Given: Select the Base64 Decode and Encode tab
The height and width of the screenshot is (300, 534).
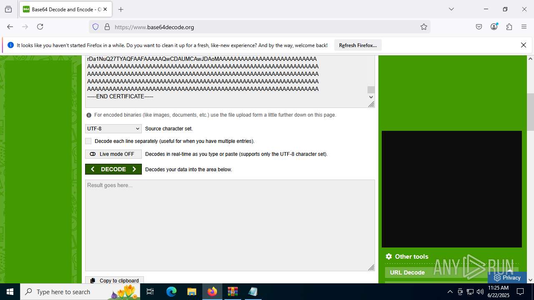Looking at the screenshot, I should click(65, 9).
